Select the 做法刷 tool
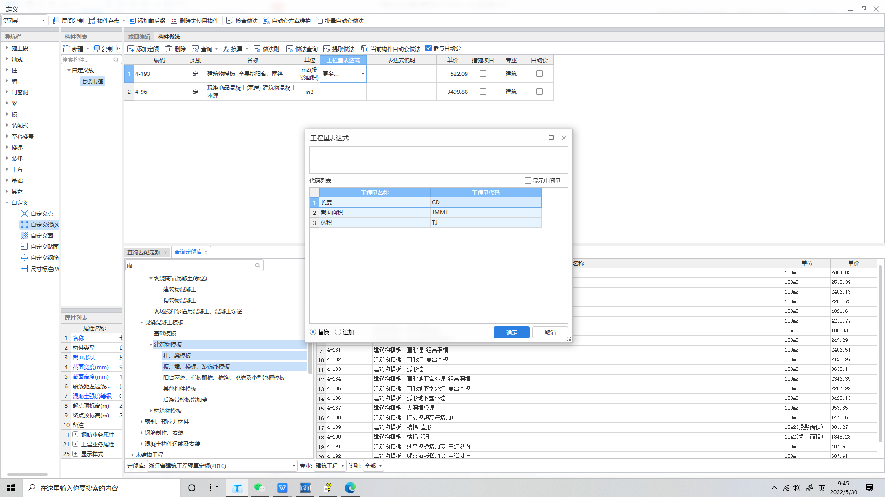This screenshot has height=497, width=885. click(266, 49)
